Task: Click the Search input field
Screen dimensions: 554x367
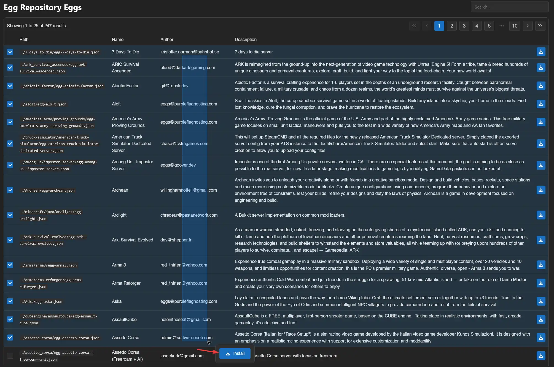Action: [x=509, y=7]
